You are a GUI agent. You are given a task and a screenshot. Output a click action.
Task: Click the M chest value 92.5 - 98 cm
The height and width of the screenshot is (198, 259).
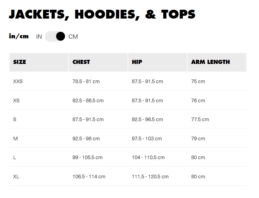[x=86, y=138]
